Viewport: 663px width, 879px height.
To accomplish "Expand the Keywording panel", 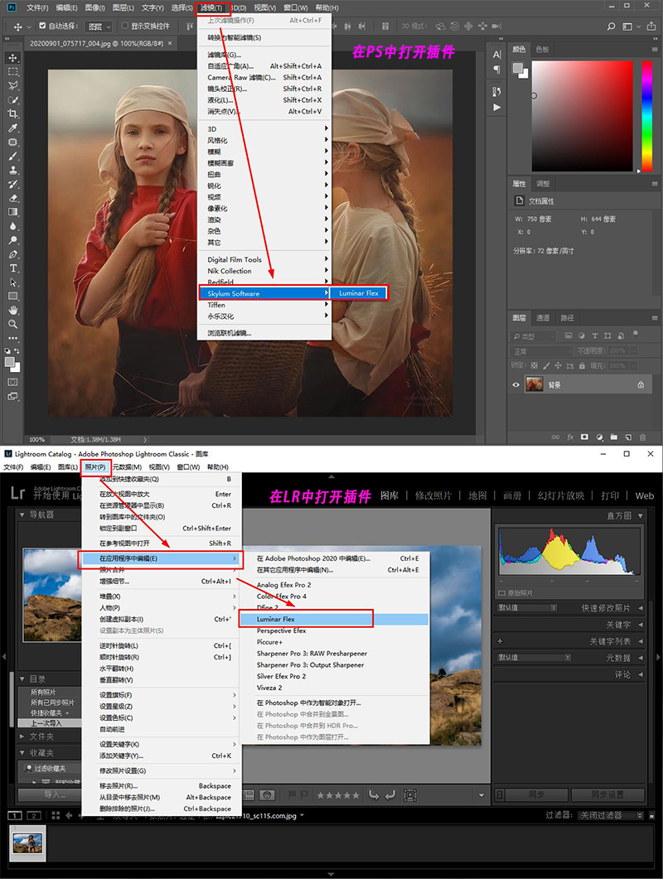I will [x=641, y=625].
